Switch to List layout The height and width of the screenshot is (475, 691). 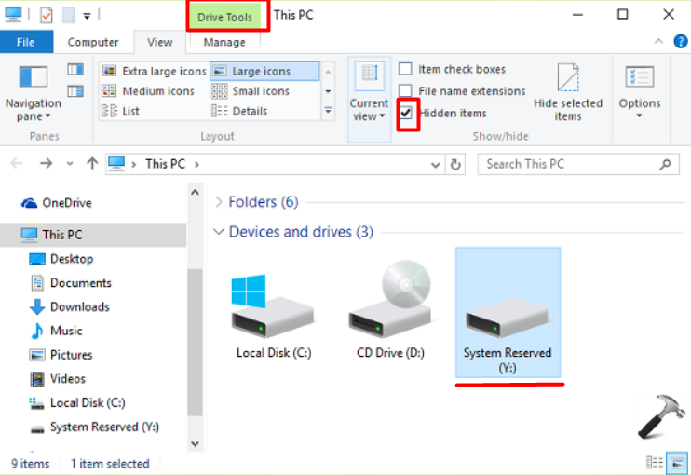(121, 111)
